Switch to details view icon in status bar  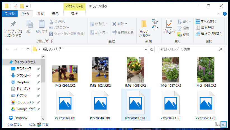point(217,124)
